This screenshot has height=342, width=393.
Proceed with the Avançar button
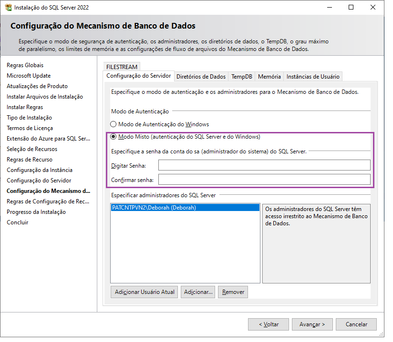coord(312,324)
